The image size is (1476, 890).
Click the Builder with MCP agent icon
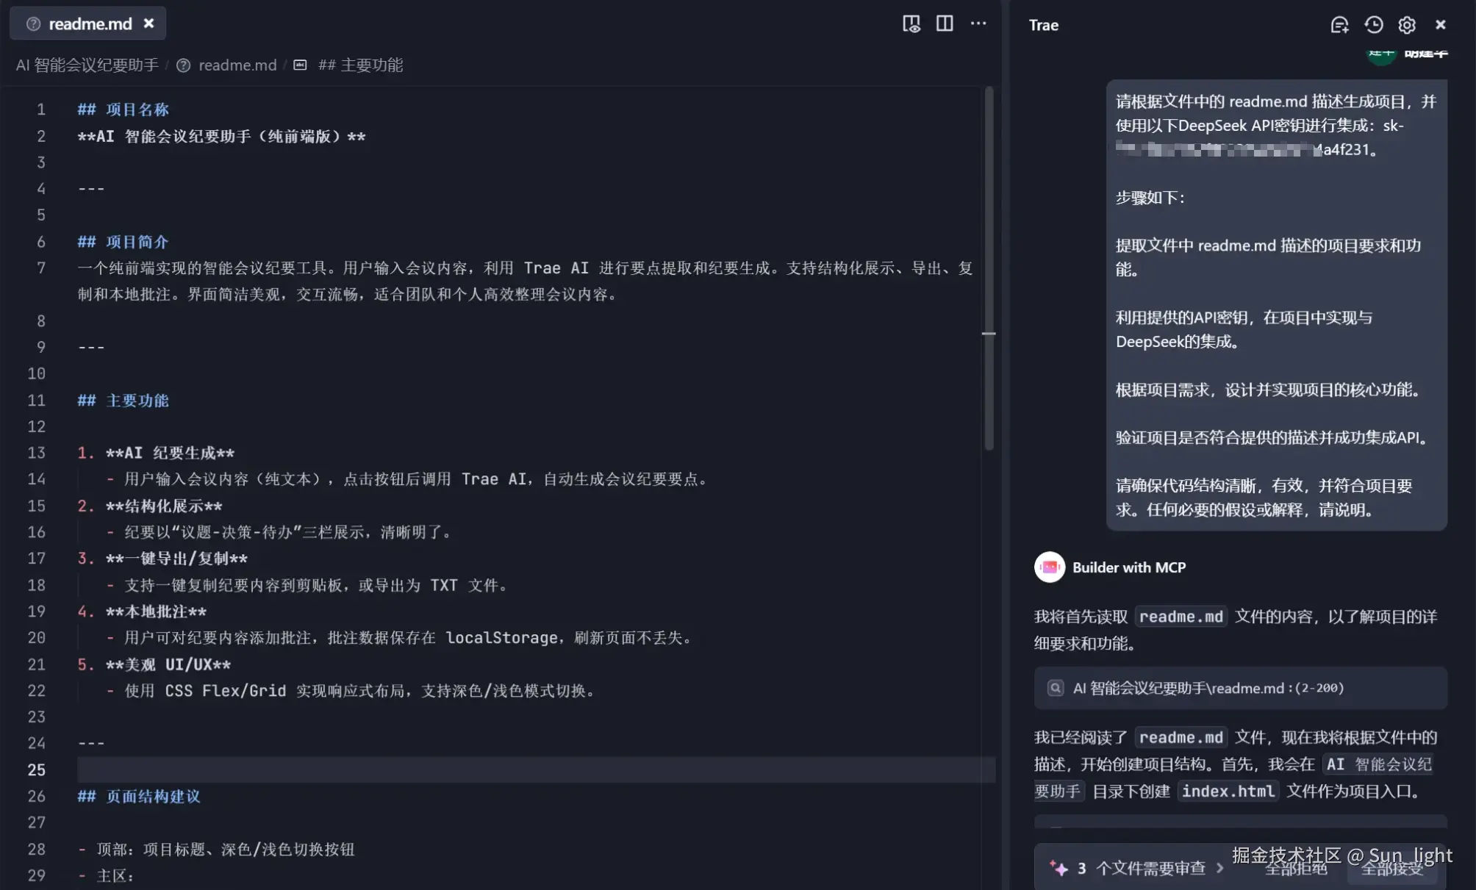(x=1050, y=567)
